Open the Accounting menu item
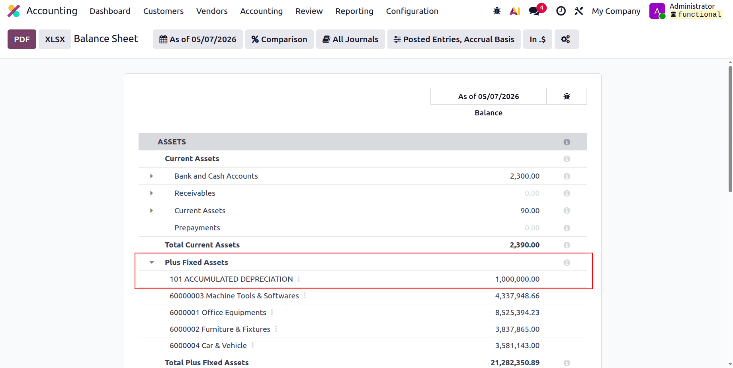 point(262,11)
